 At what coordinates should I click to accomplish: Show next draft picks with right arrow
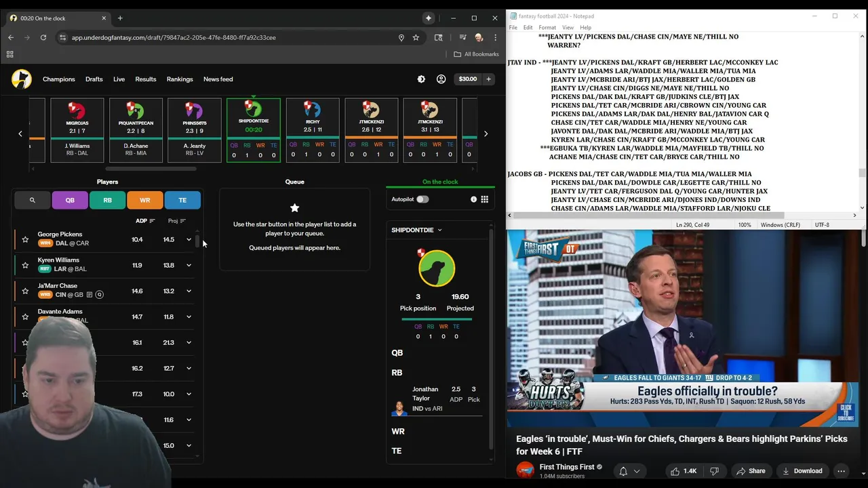point(486,134)
